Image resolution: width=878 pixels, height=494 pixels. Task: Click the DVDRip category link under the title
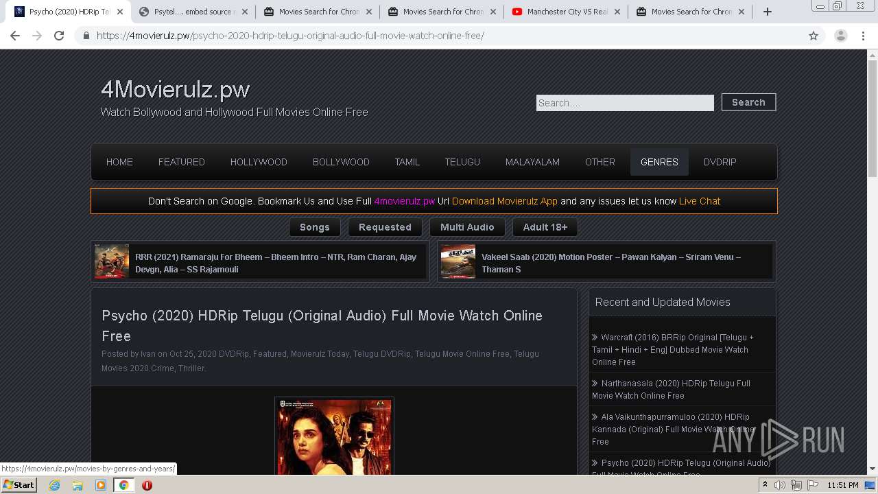tap(234, 354)
